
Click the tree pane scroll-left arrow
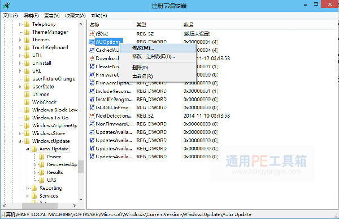click(5, 205)
